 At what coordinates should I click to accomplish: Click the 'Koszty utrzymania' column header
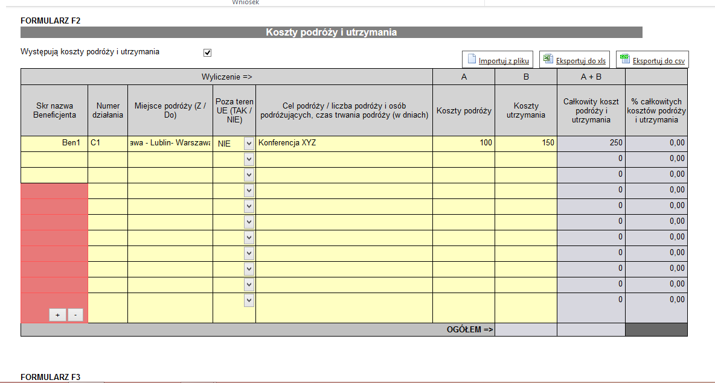(x=526, y=110)
